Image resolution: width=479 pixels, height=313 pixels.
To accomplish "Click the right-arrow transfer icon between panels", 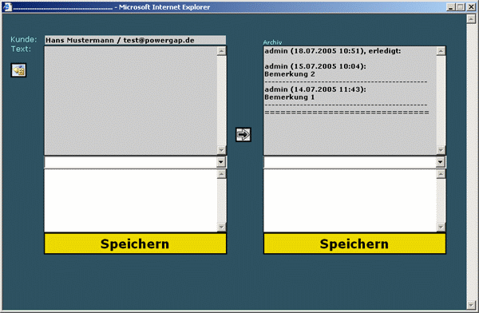I will [x=243, y=134].
